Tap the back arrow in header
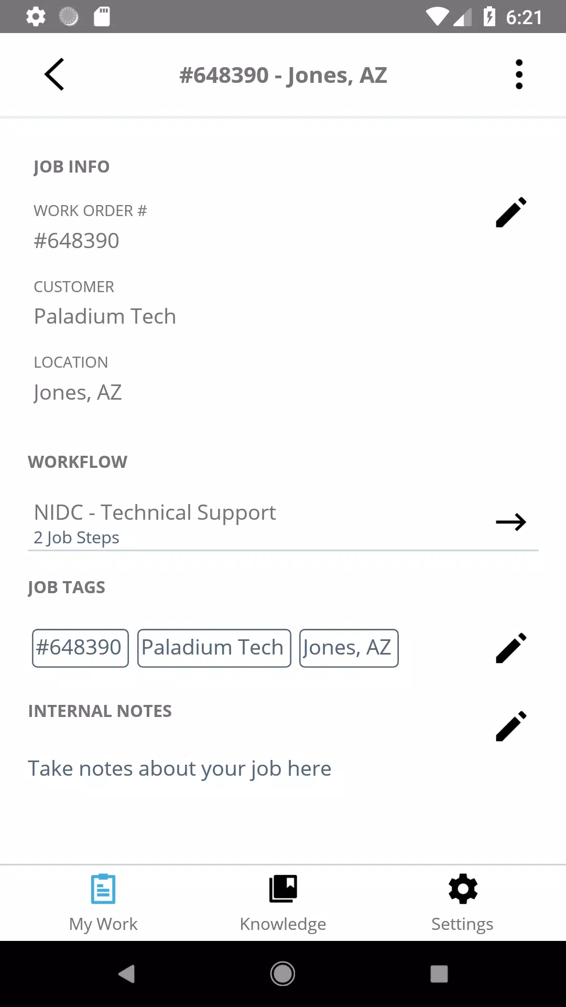 [x=55, y=74]
